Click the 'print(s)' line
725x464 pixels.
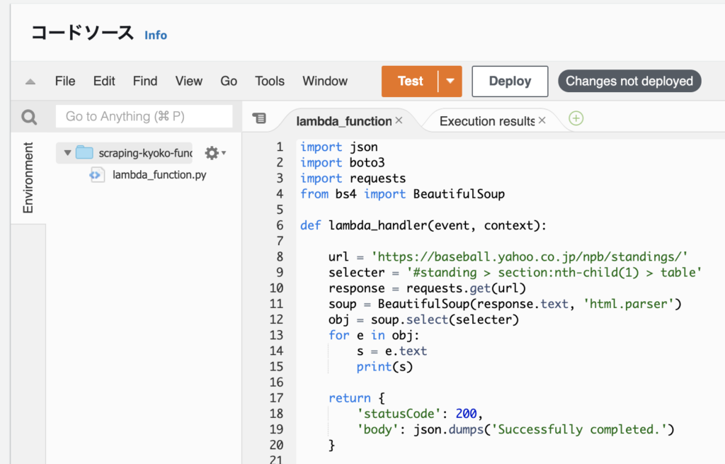(x=384, y=367)
